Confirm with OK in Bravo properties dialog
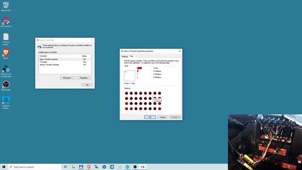 (150, 117)
